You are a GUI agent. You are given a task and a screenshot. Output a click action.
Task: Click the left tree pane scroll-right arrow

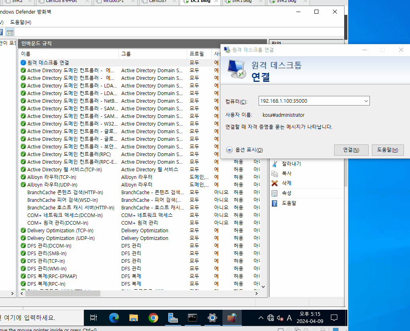12,293
